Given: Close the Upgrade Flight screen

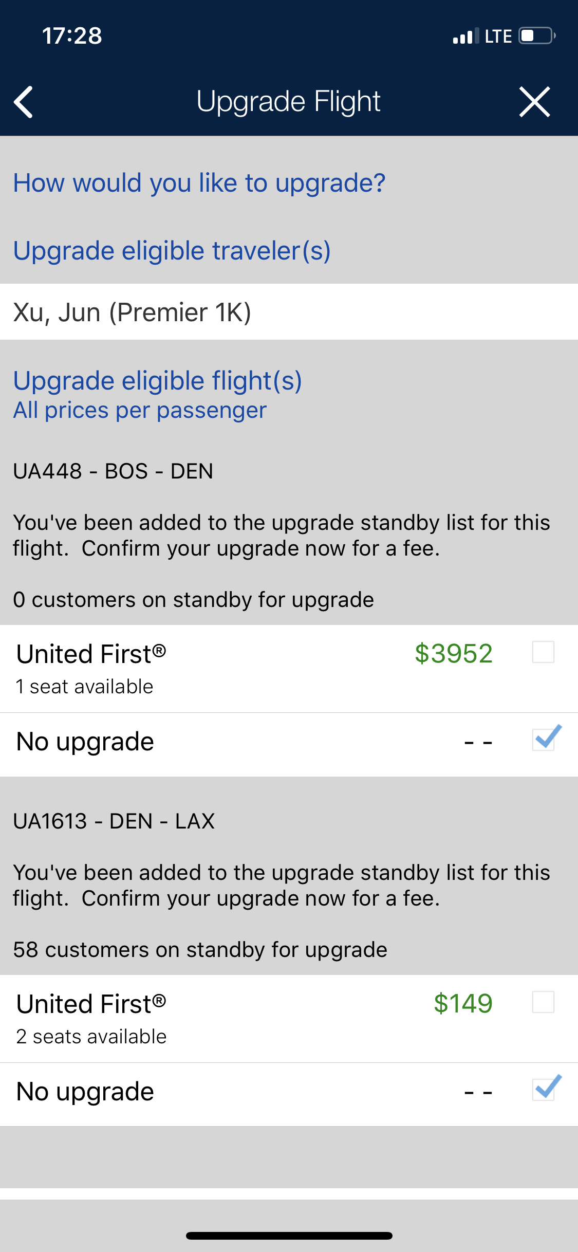Looking at the screenshot, I should (x=534, y=102).
